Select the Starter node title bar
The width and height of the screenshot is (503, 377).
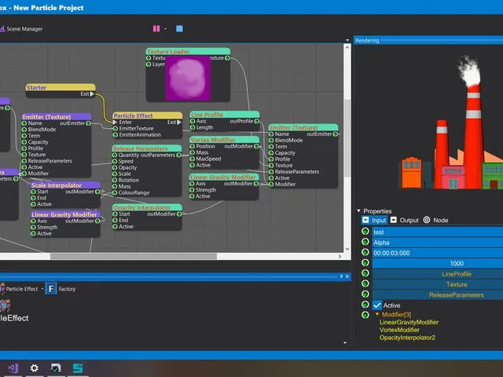coord(61,87)
